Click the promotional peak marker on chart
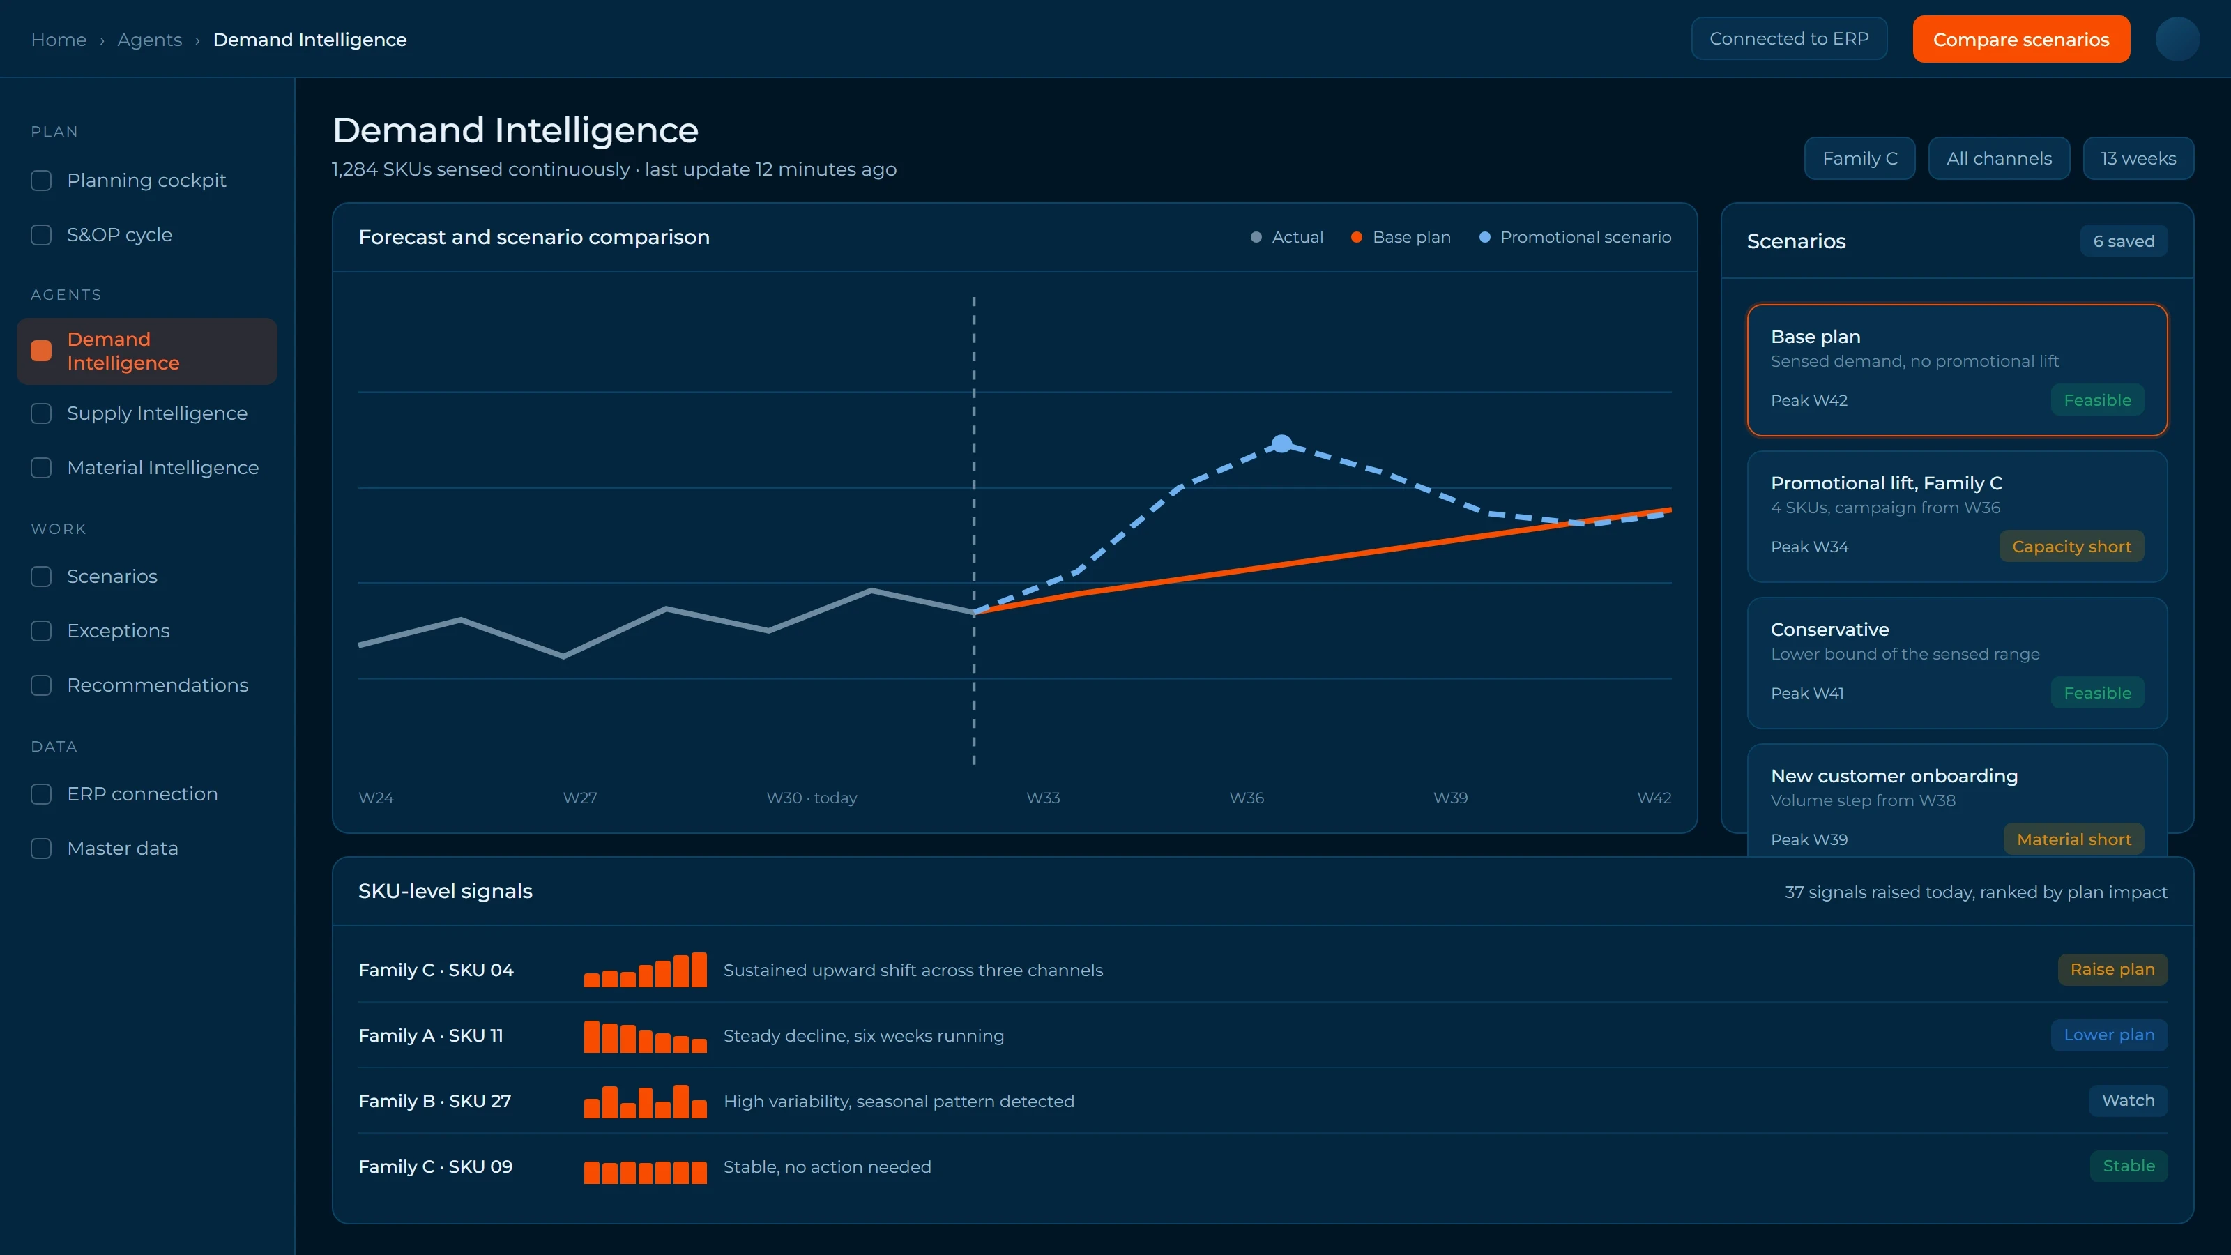Viewport: 2231px width, 1255px height. [1282, 444]
